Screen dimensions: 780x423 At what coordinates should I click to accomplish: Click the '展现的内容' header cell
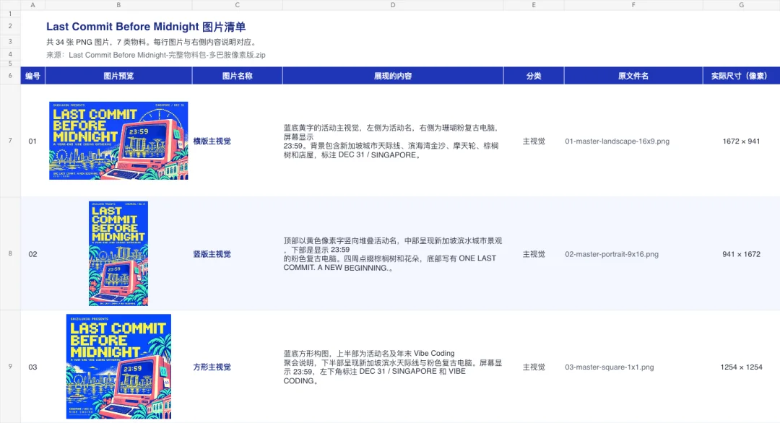pos(393,76)
